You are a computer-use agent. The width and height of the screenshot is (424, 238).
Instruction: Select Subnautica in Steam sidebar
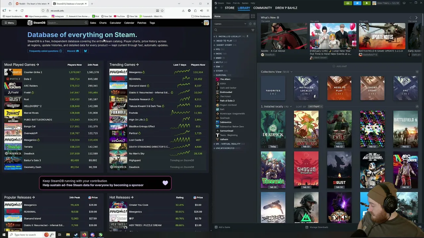225,122
